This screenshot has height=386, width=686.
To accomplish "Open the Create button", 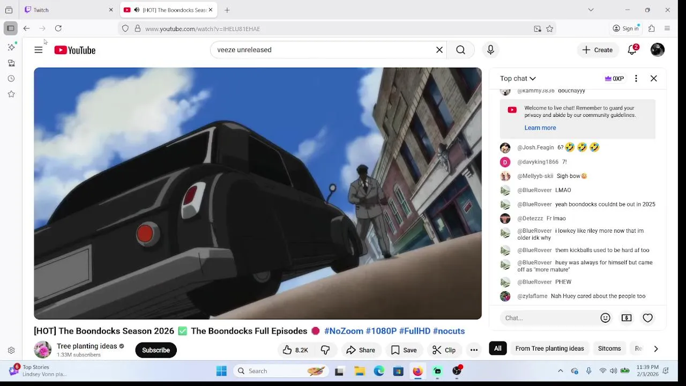I will (x=598, y=50).
